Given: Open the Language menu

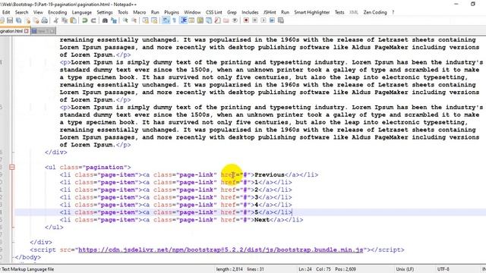Looking at the screenshot, I should pos(81,12).
